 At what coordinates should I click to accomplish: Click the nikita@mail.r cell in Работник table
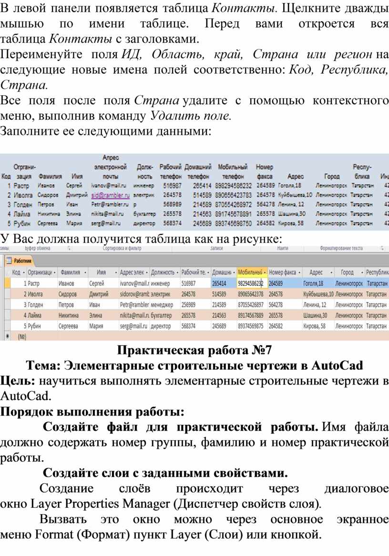click(x=134, y=315)
